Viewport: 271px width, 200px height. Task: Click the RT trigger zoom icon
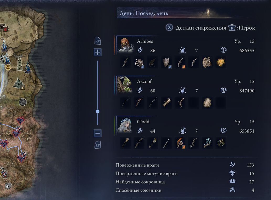click(x=98, y=41)
